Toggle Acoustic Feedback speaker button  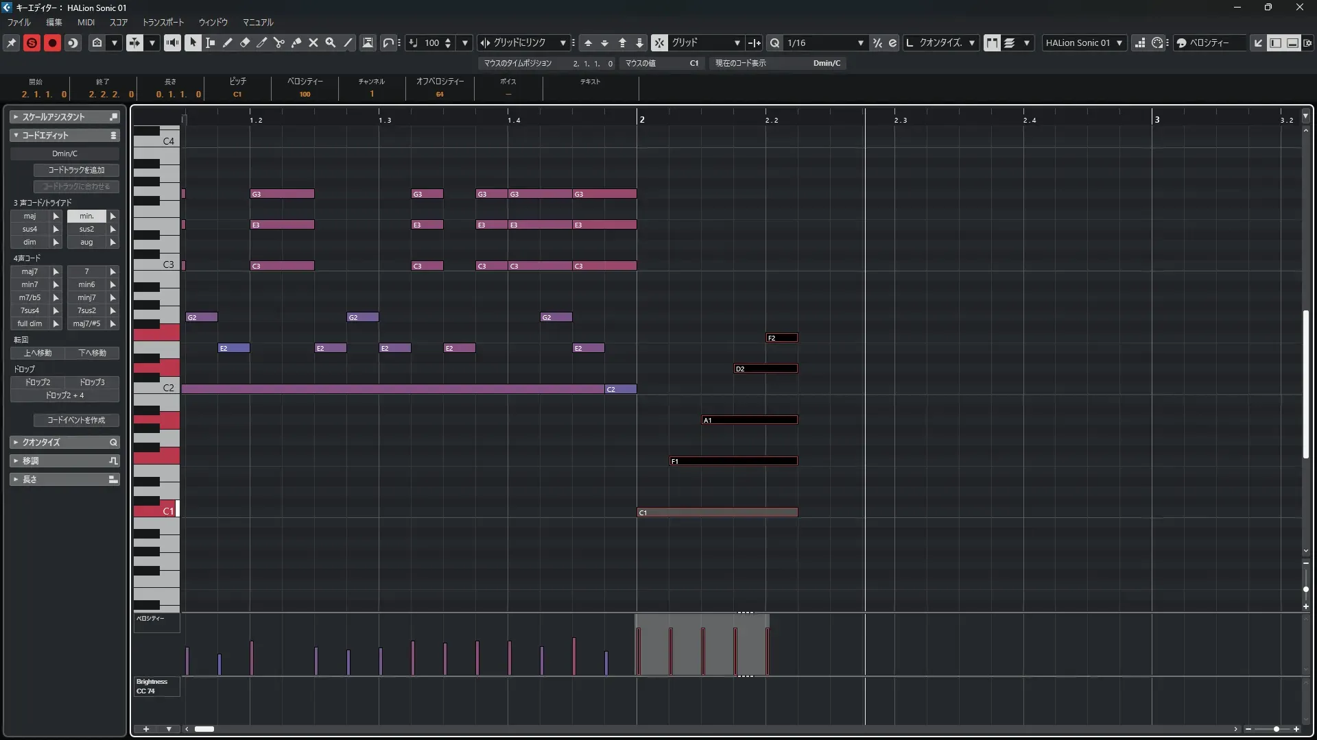point(172,42)
